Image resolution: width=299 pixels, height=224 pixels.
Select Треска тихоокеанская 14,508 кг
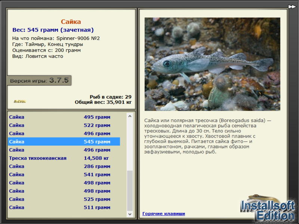[64, 158]
